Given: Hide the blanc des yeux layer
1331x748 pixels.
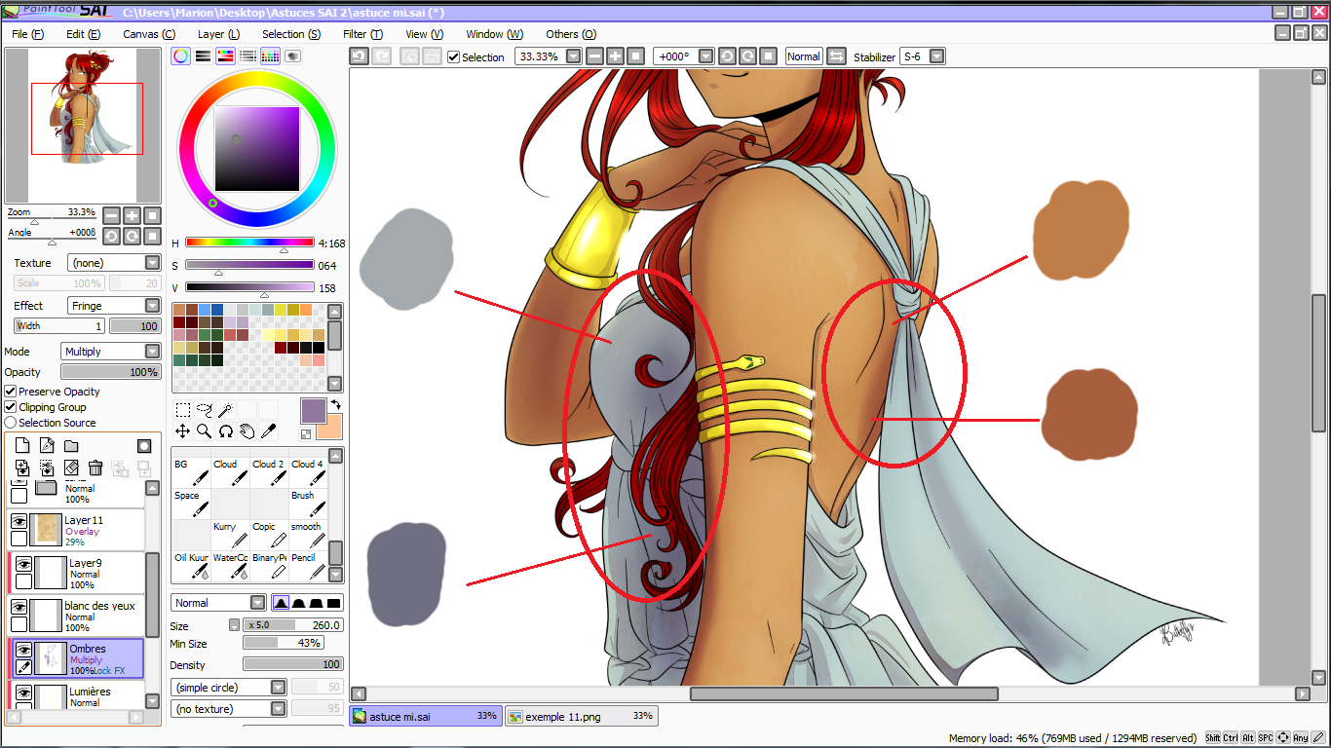Looking at the screenshot, I should 19,607.
